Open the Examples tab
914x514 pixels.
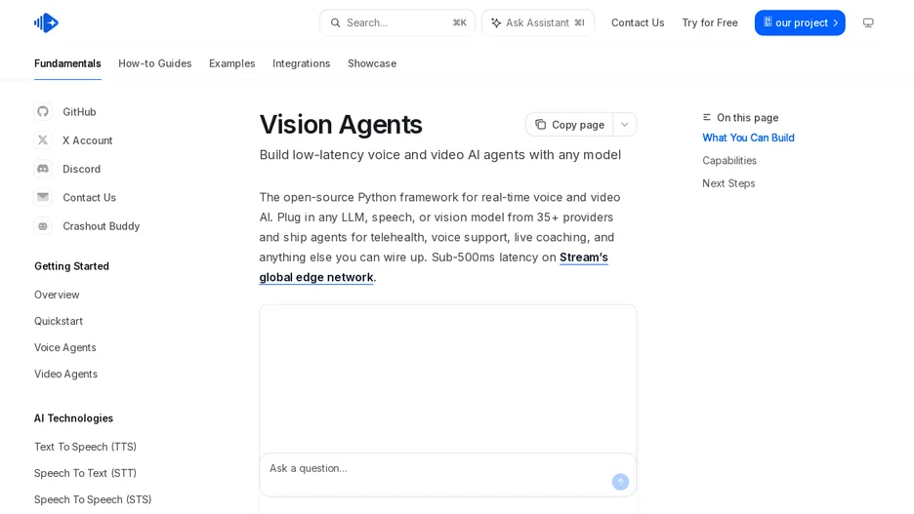click(232, 63)
